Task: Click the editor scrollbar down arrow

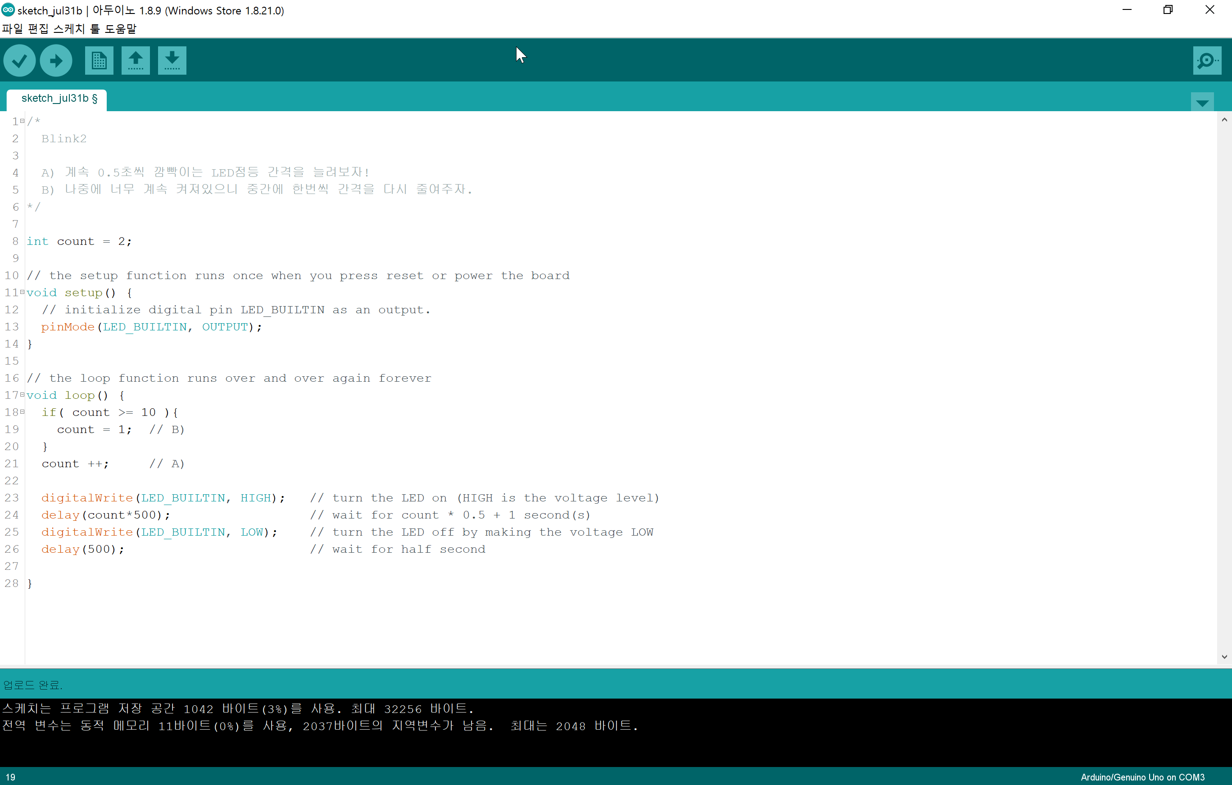Action: click(1224, 657)
